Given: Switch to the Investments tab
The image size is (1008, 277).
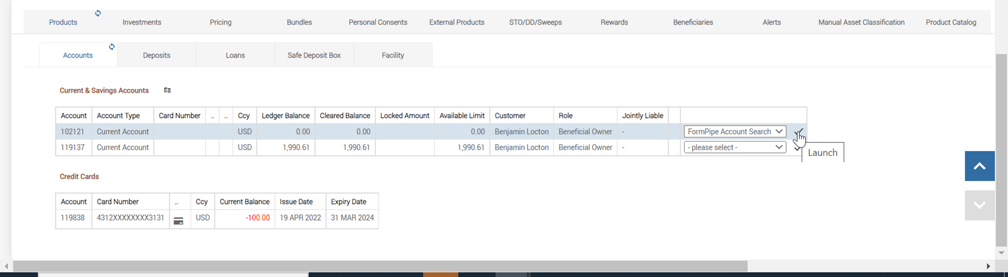Looking at the screenshot, I should pos(142,23).
